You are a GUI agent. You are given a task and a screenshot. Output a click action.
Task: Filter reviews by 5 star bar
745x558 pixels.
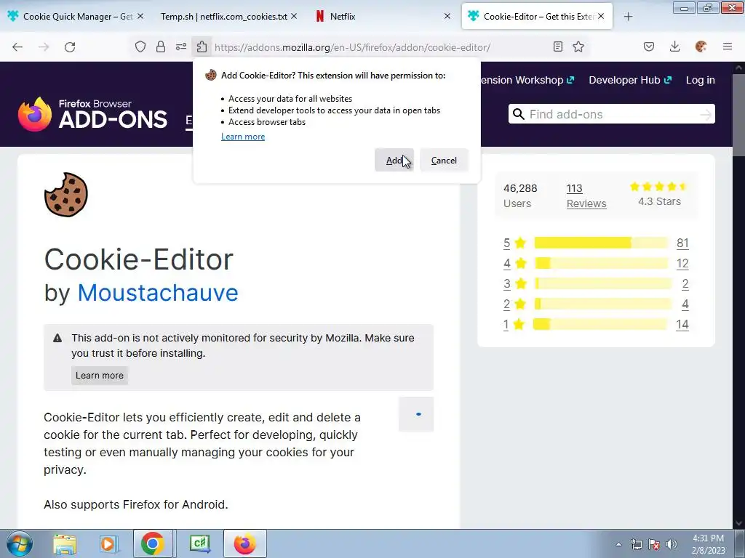tap(601, 243)
